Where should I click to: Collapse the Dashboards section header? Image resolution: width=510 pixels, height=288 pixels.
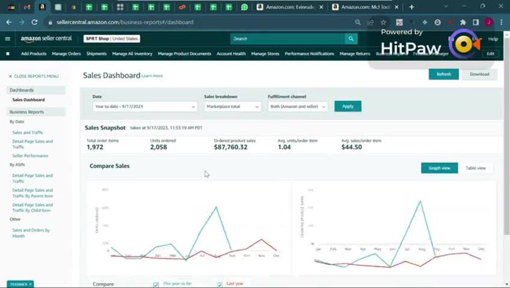click(36, 90)
